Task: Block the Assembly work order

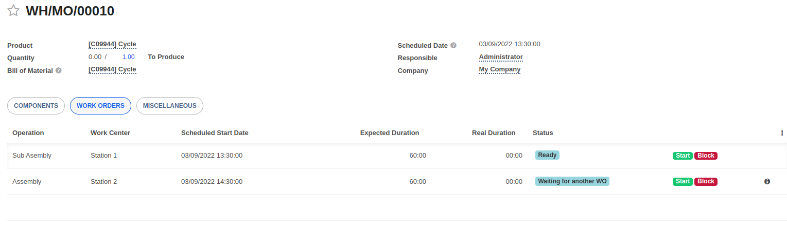Action: click(706, 181)
